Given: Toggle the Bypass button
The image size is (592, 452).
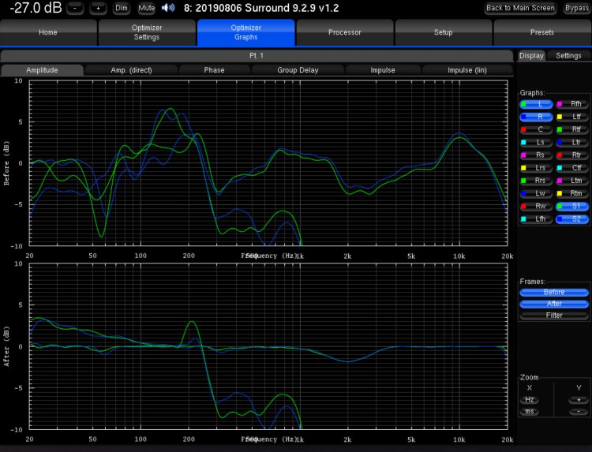Looking at the screenshot, I should (576, 8).
